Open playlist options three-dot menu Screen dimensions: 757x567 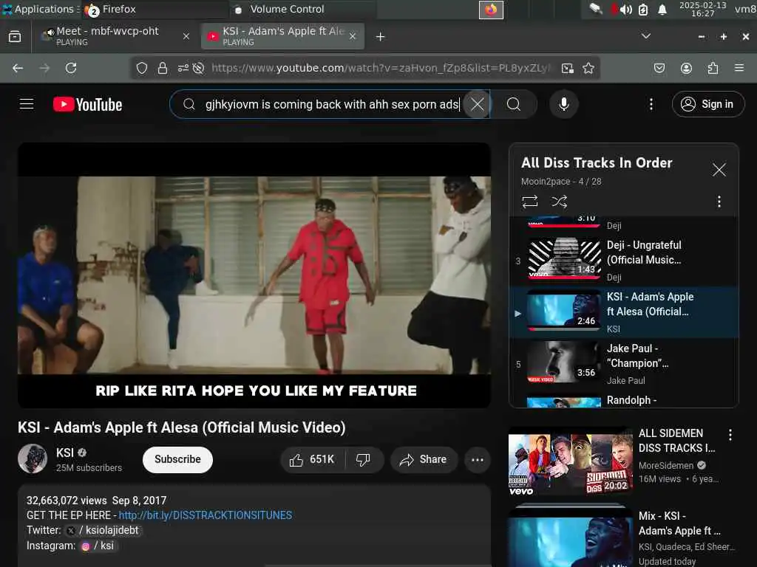click(719, 202)
